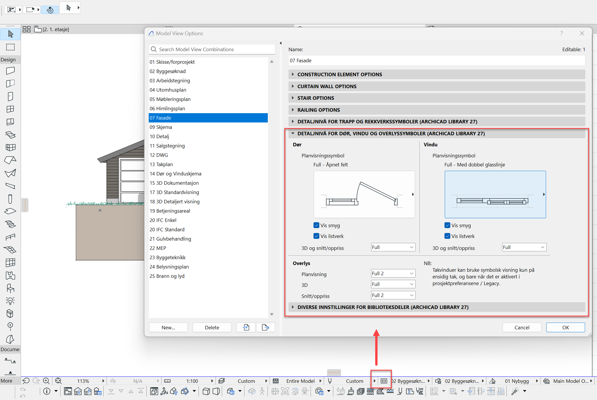Click the import combination icon button

click(x=246, y=327)
